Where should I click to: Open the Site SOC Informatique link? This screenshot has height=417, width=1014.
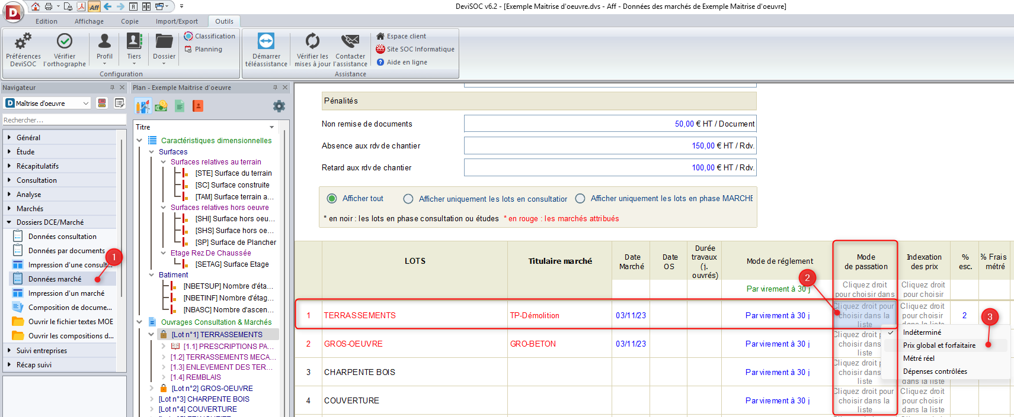420,49
